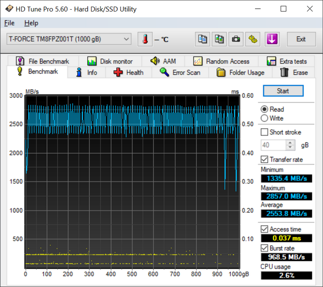323x287 pixels.
Task: Increase short stroke value with up arrow
Action: [x=290, y=142]
